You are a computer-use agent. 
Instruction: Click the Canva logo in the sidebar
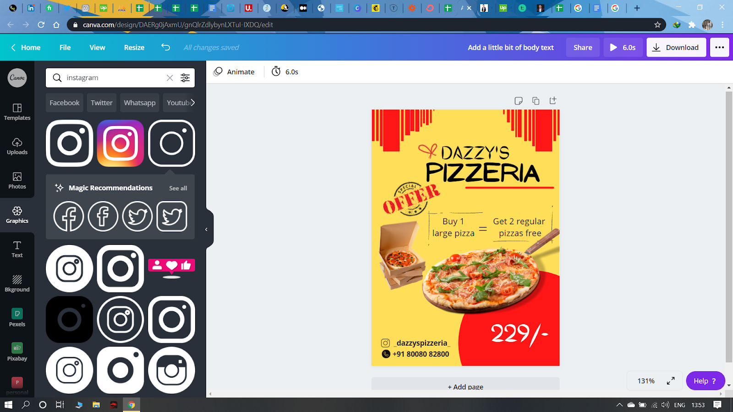17,78
